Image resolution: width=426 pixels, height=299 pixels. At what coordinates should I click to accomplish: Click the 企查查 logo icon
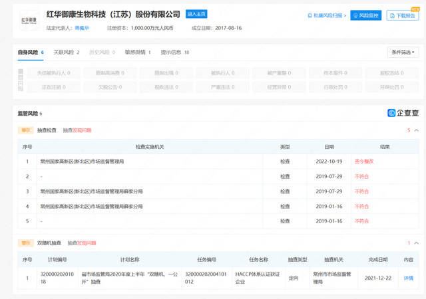[x=403, y=113]
